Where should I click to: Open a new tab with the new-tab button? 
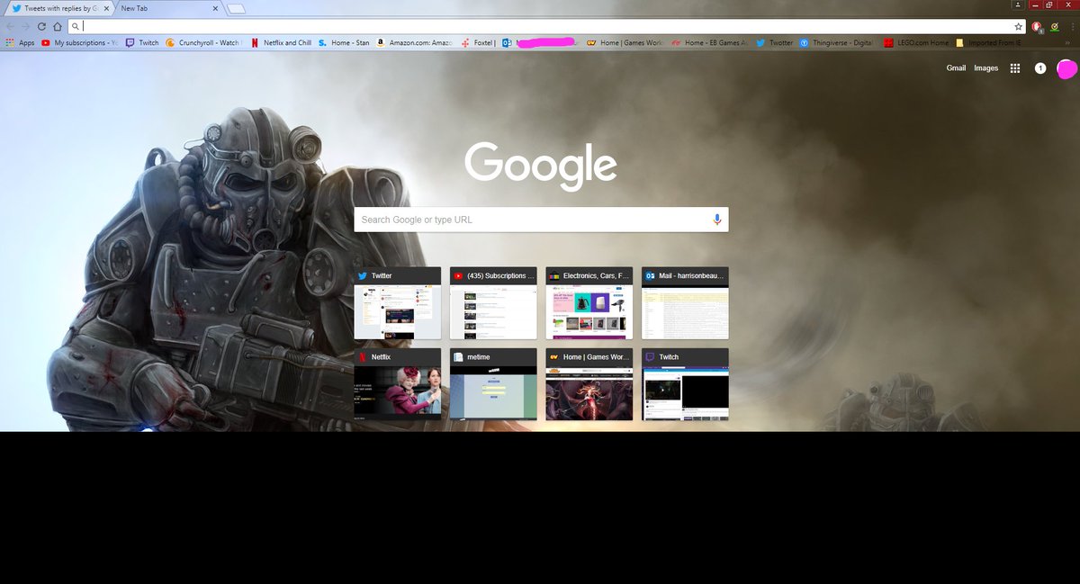tap(236, 9)
